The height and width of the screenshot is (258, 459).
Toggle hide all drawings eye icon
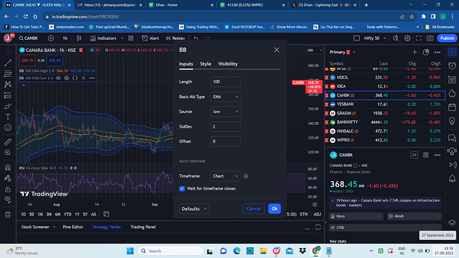click(x=8, y=199)
